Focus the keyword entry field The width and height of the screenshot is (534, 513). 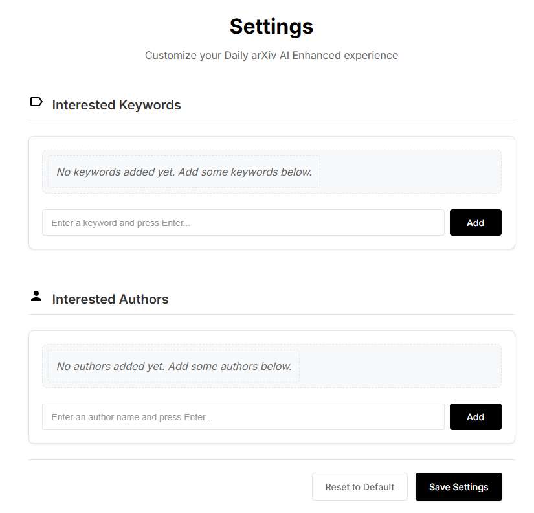243,223
